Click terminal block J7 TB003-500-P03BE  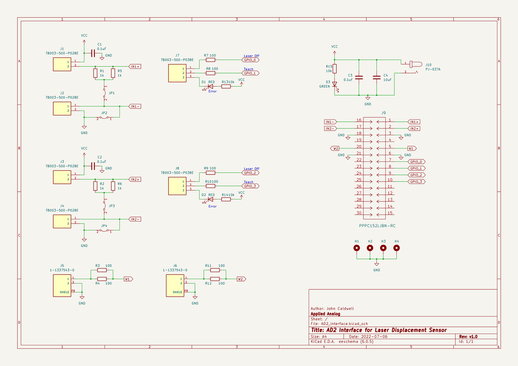[177, 73]
